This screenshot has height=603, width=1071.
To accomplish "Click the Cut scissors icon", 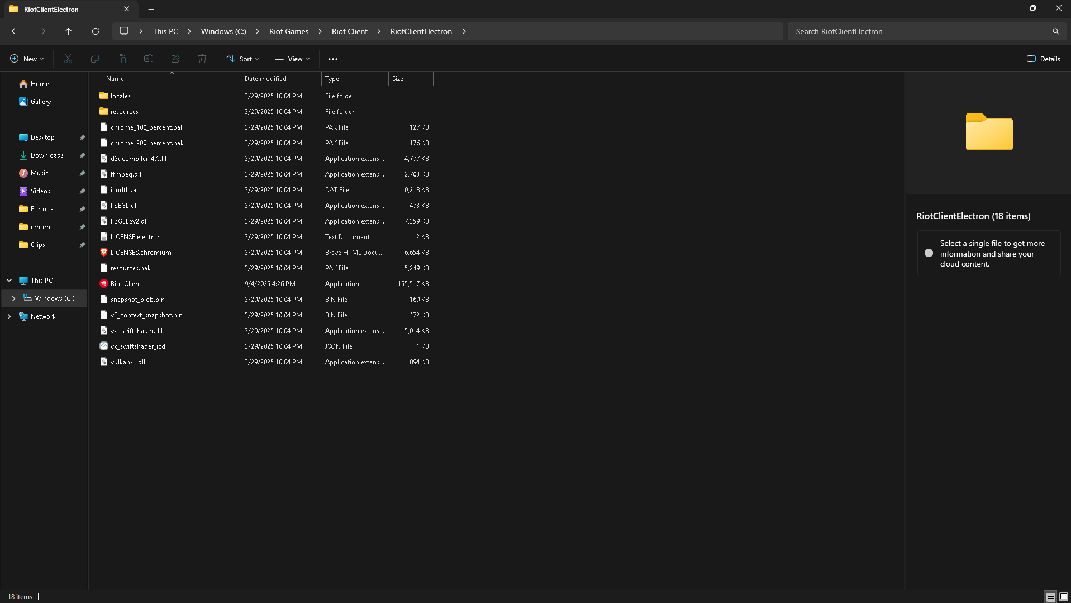I will [68, 59].
